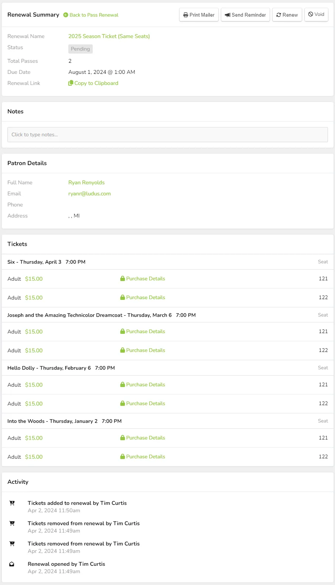This screenshot has width=335, height=585.
Task: Click the green back arrow icon
Action: coord(66,15)
